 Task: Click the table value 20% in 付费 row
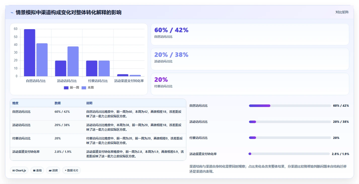tap(58, 138)
